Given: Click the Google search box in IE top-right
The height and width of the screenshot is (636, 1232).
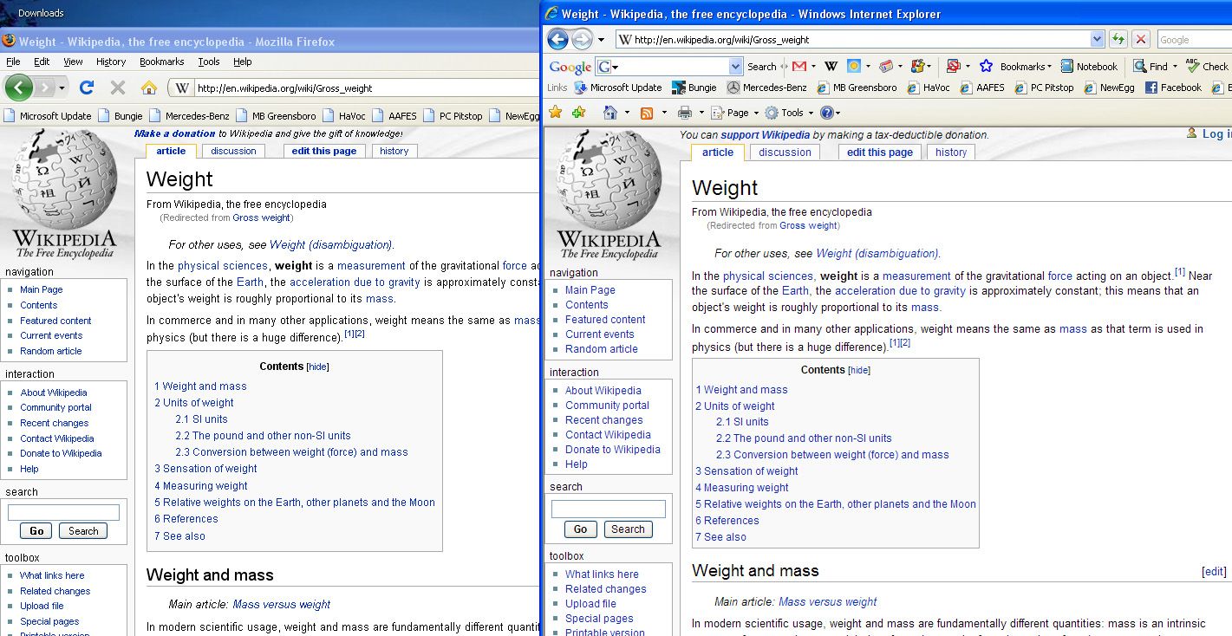Looking at the screenshot, I should (1193, 40).
